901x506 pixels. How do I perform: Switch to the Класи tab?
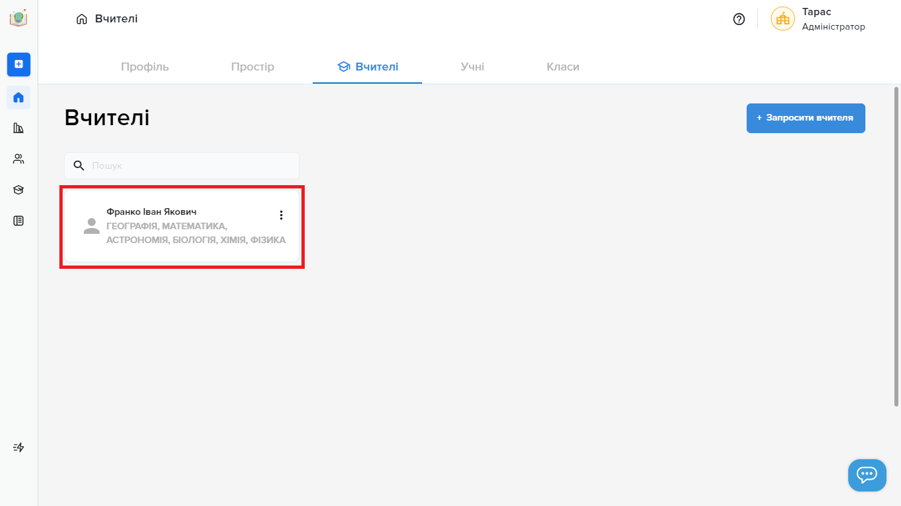pos(563,67)
